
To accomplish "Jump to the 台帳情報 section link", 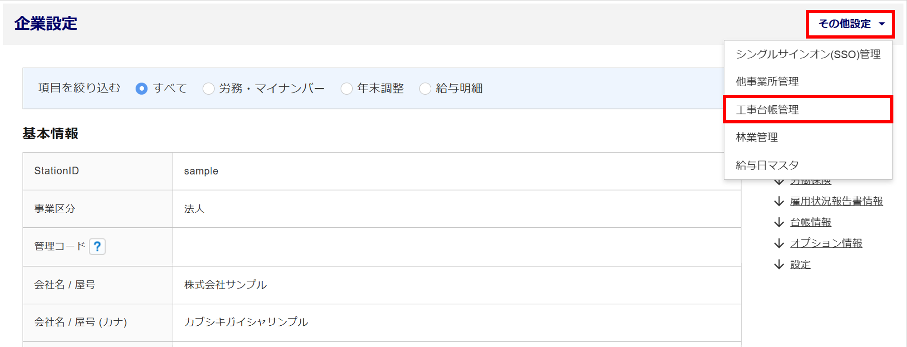I will (810, 222).
